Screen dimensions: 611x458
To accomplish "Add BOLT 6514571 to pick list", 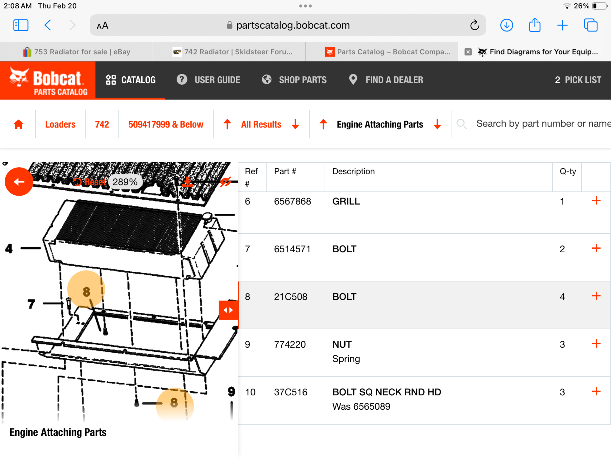I will [596, 248].
